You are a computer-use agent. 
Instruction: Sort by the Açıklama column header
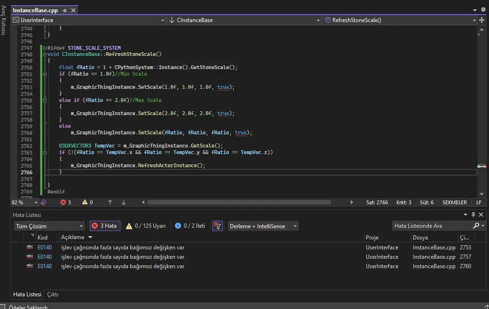pos(72,237)
